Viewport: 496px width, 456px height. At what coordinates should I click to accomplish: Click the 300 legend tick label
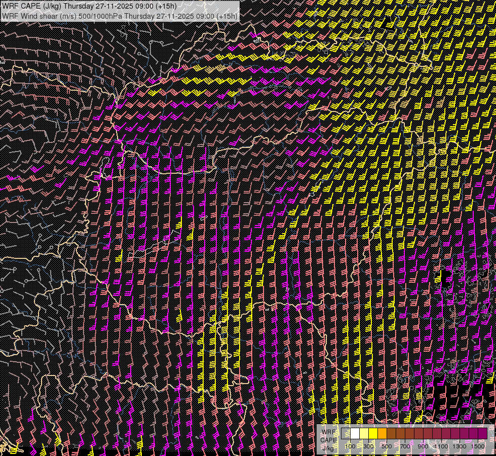tap(368, 446)
